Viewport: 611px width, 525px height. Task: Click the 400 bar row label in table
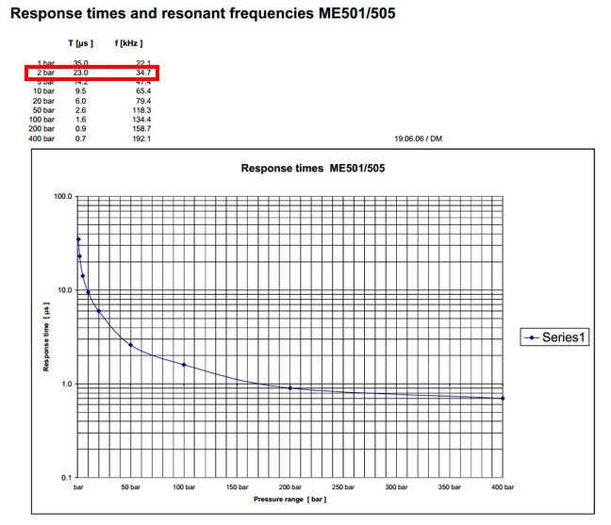click(41, 139)
